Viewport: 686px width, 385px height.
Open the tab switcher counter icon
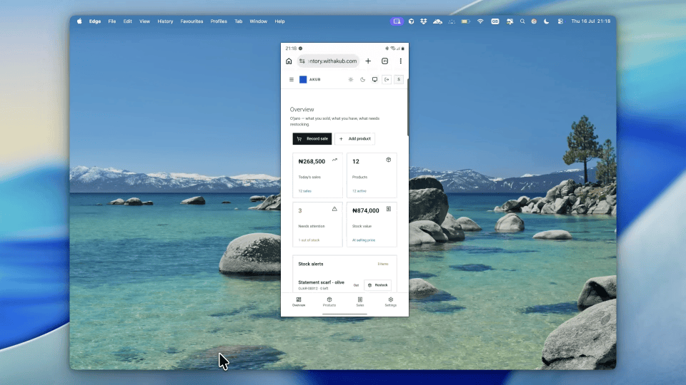[384, 61]
